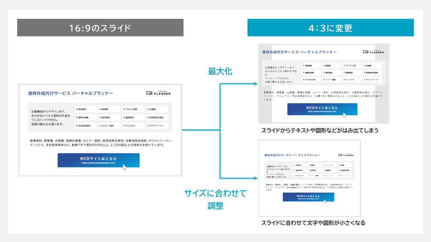
Task: Click the プレゼン資料 tag in the 16:9 slide
Action: click(x=133, y=109)
